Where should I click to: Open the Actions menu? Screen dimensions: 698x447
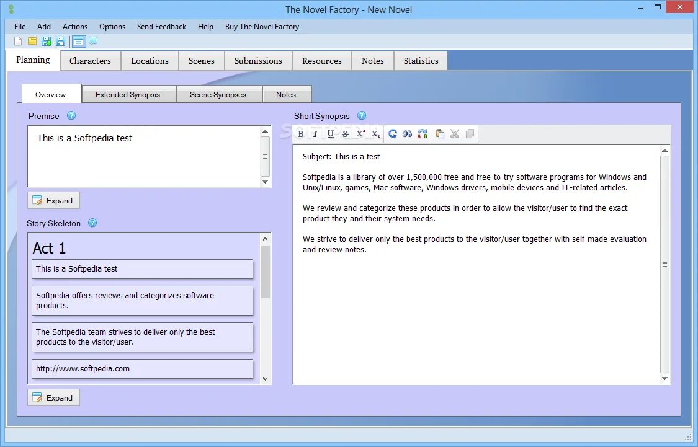pos(75,27)
